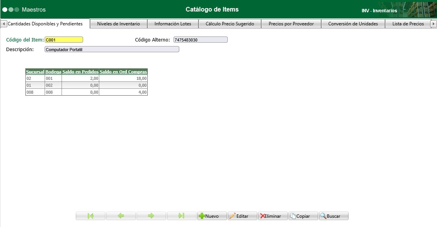437x227 pixels.
Task: Click the Copiar document icon
Action: click(x=294, y=215)
